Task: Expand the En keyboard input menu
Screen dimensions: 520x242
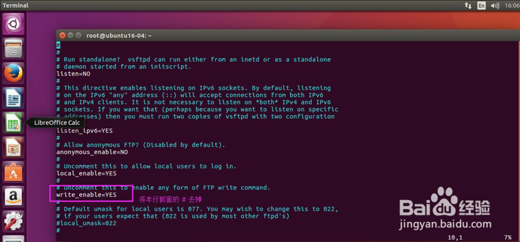Action: [482, 5]
